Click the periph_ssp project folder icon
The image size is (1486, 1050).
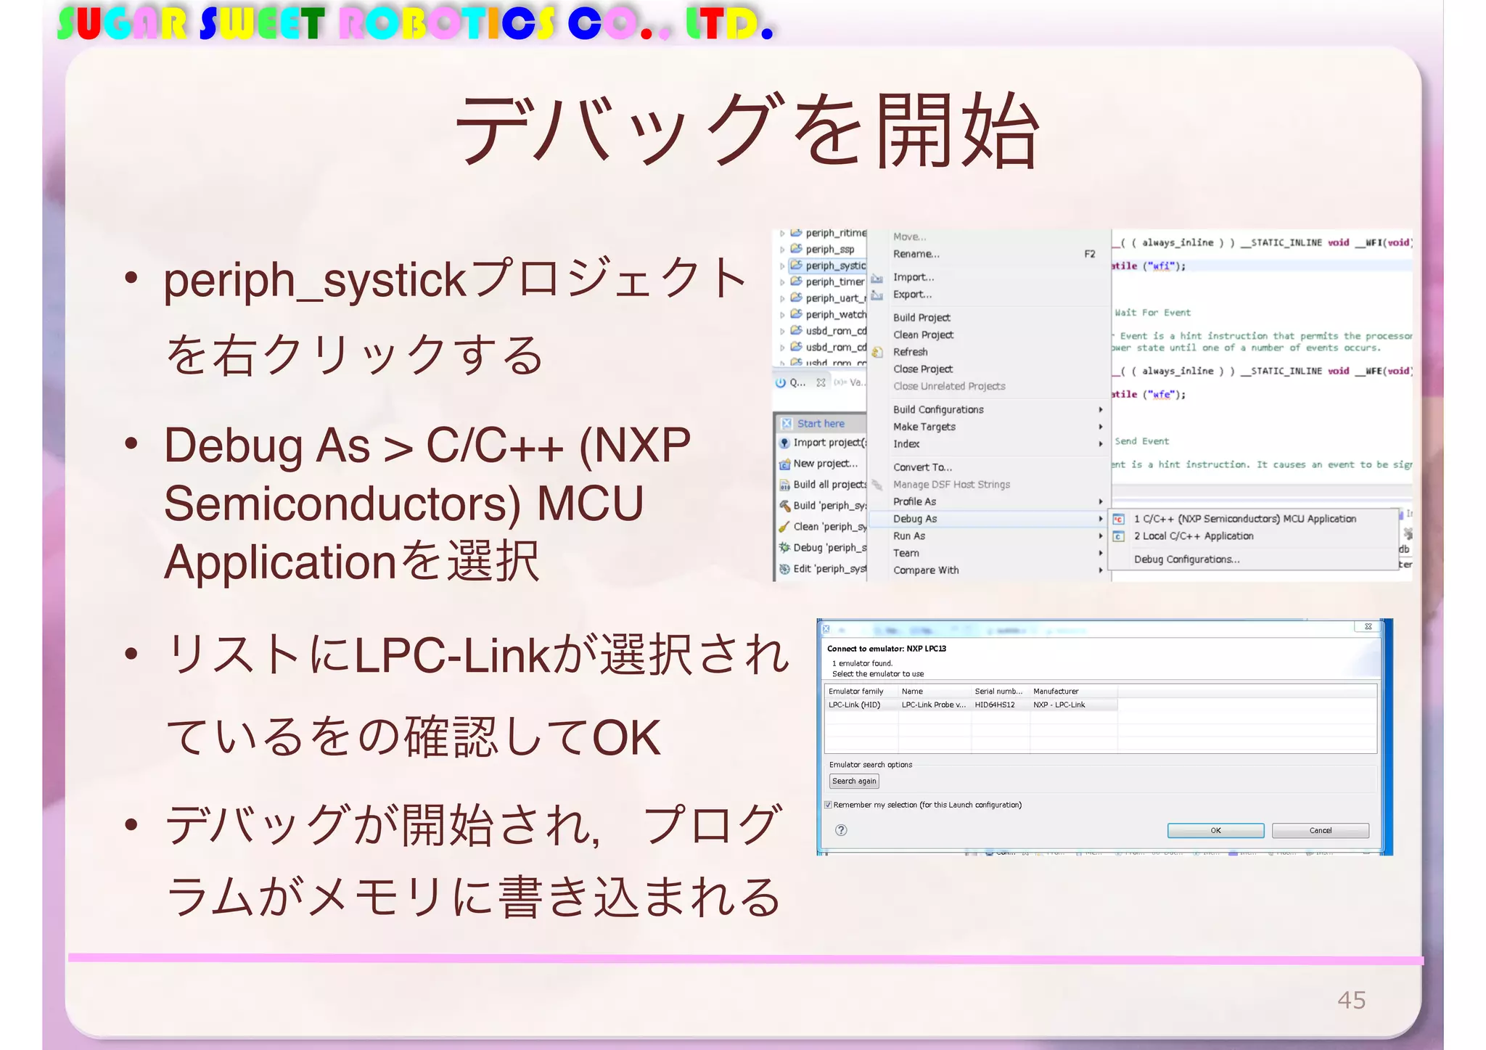[x=796, y=249]
